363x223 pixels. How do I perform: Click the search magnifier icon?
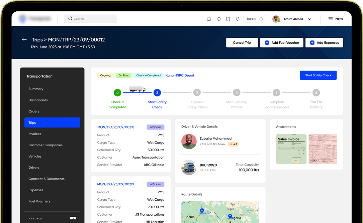click(x=70, y=18)
